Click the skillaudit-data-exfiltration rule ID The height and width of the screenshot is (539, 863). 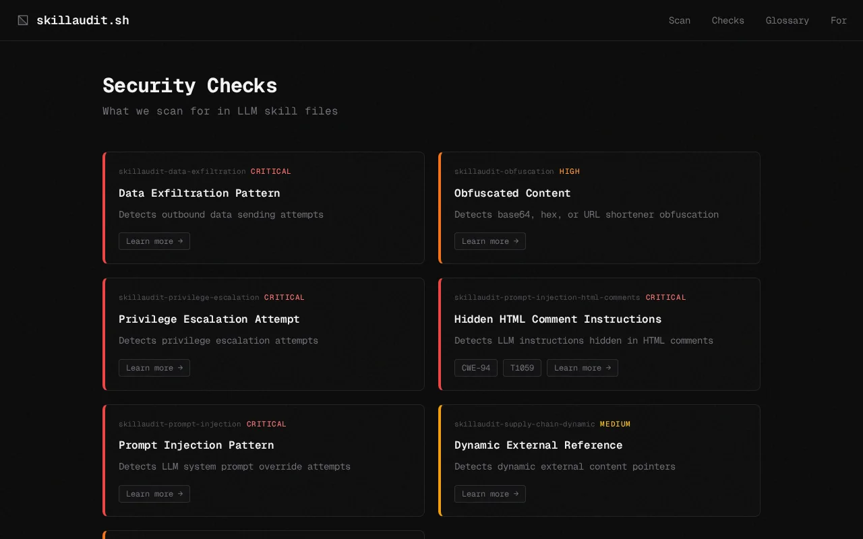[x=182, y=171]
